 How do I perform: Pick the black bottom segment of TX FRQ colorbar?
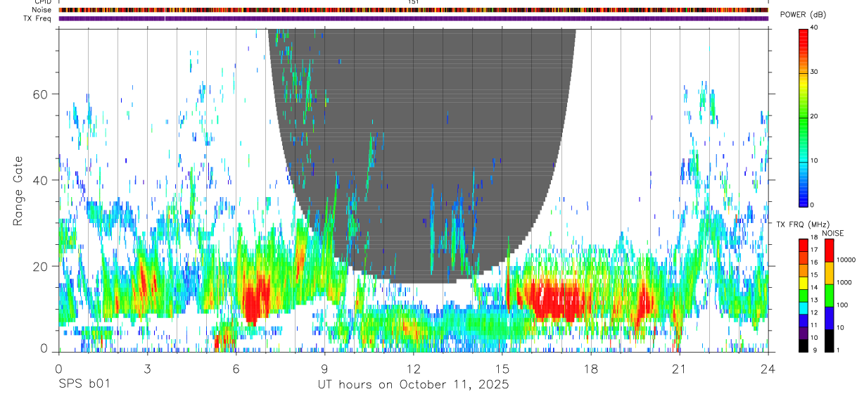click(x=803, y=345)
